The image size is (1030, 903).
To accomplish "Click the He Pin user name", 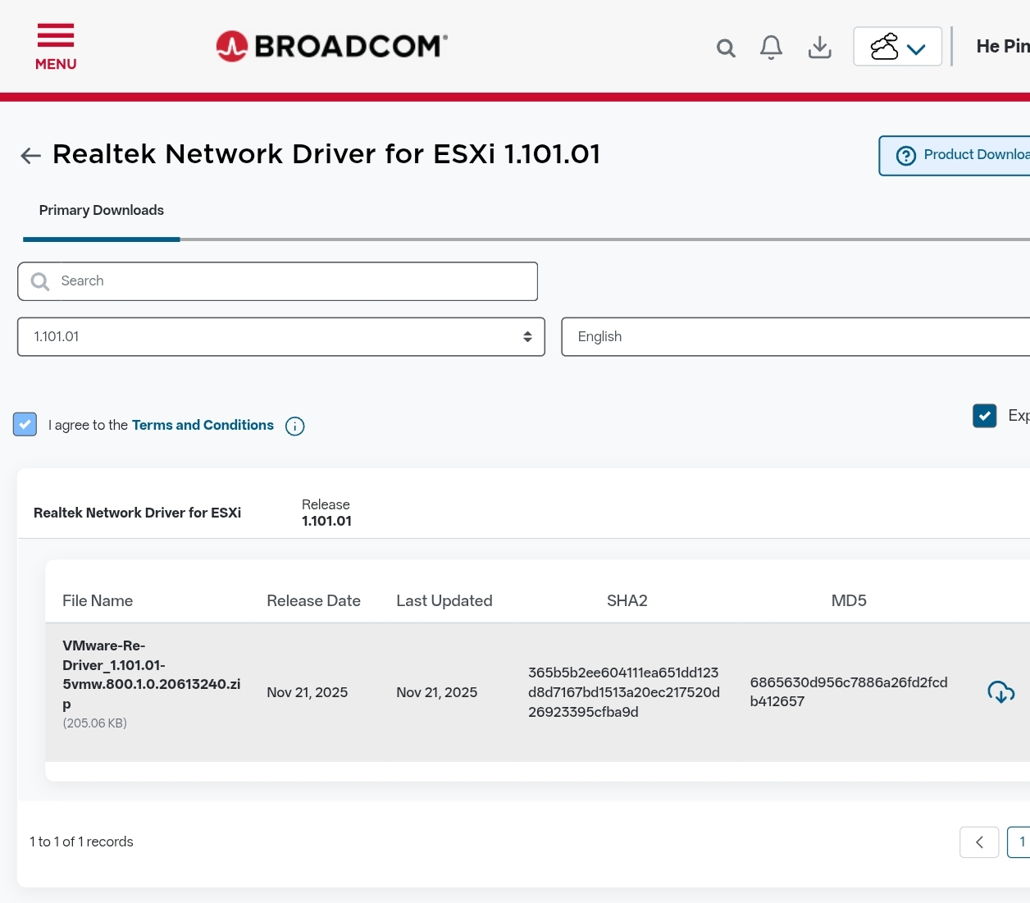I will pyautogui.click(x=1002, y=47).
